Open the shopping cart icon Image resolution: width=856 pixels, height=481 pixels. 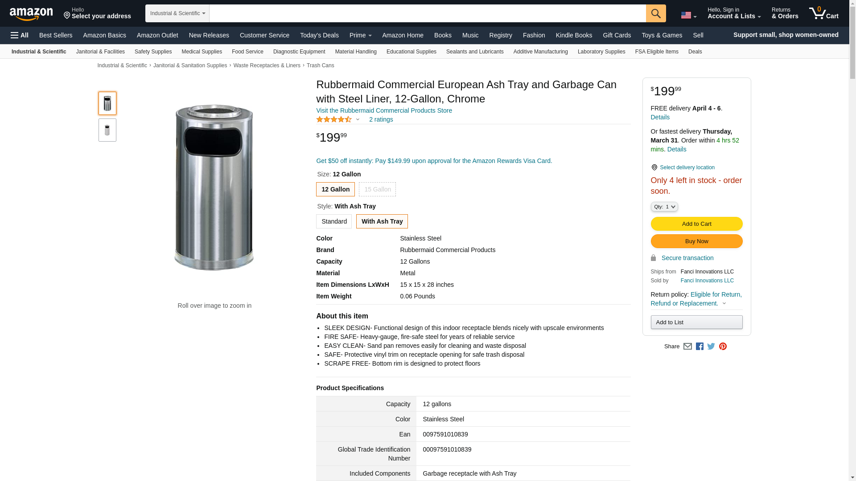(823, 13)
